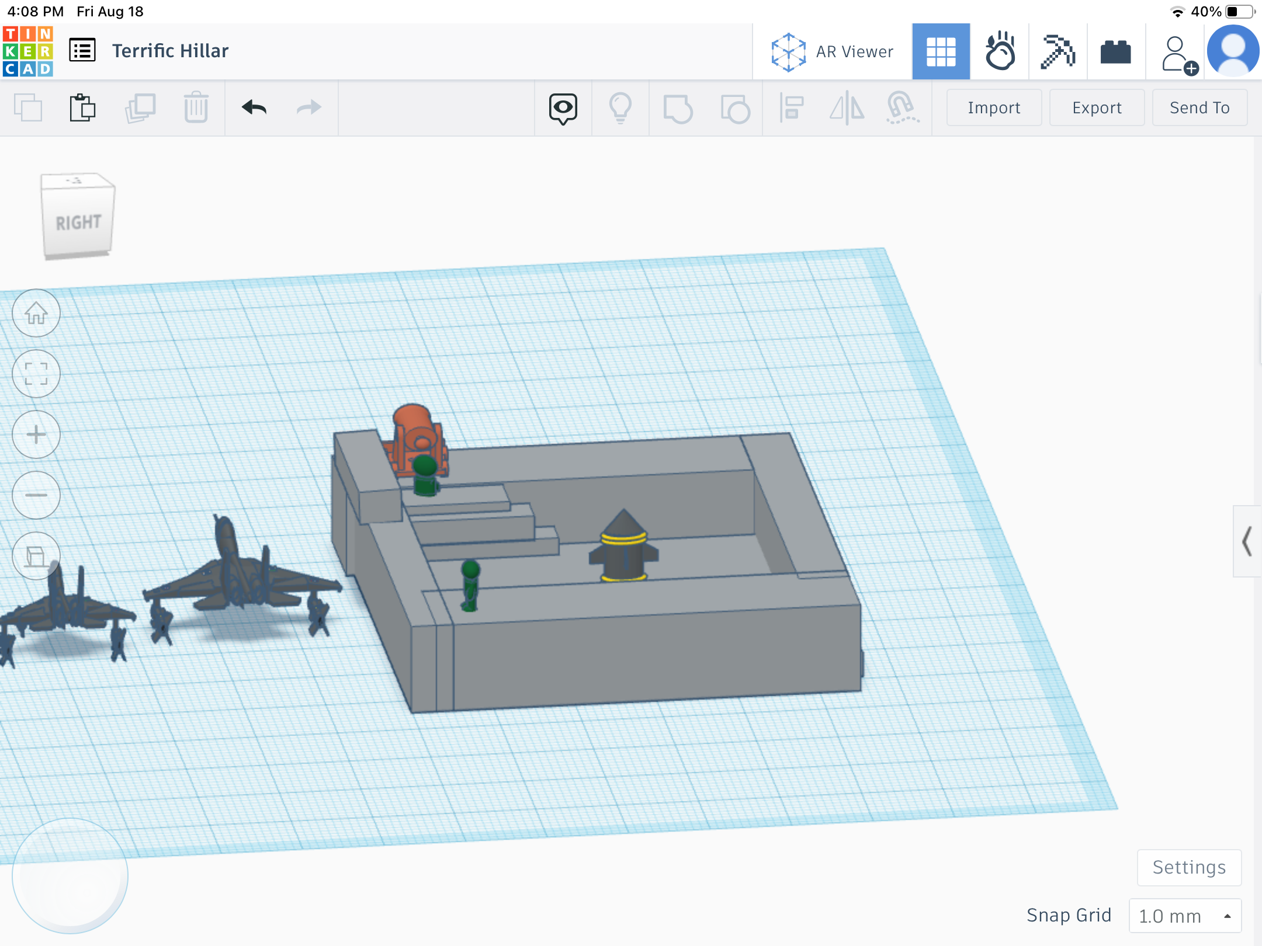Zoom in with plus button
Screen dimensions: 1262x946
[x=36, y=435]
